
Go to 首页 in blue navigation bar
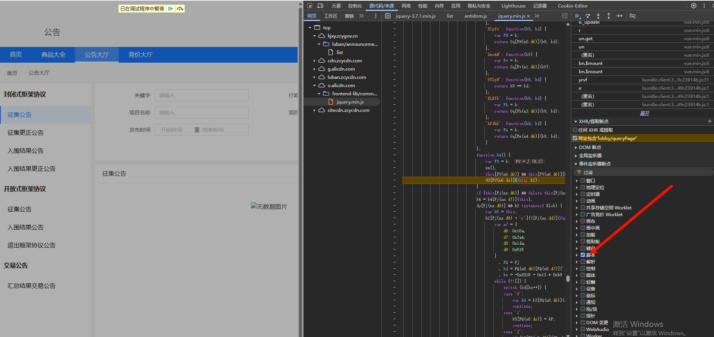click(x=16, y=55)
